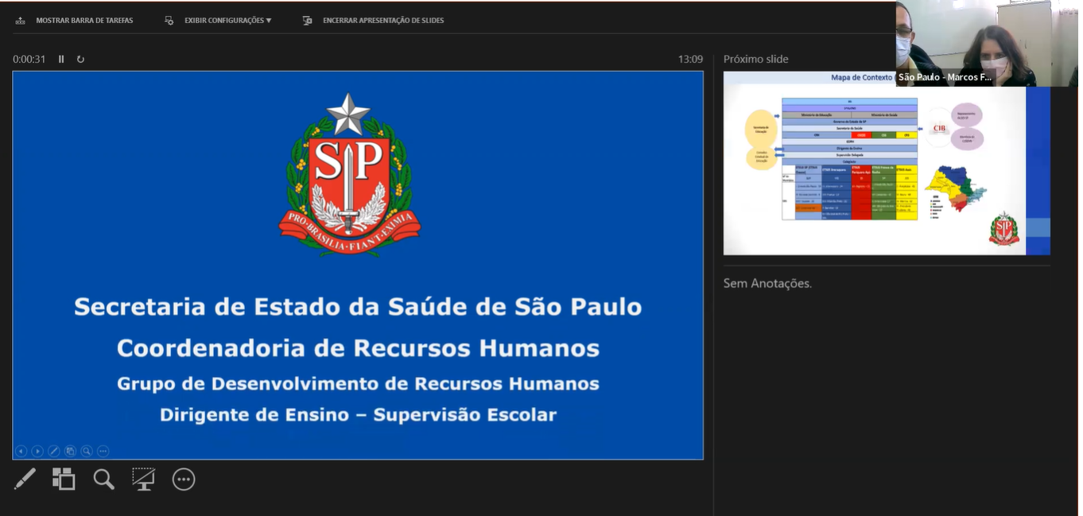End slideshow with Encerrar Apresentação de Slides
The height and width of the screenshot is (516, 1083).
[383, 21]
